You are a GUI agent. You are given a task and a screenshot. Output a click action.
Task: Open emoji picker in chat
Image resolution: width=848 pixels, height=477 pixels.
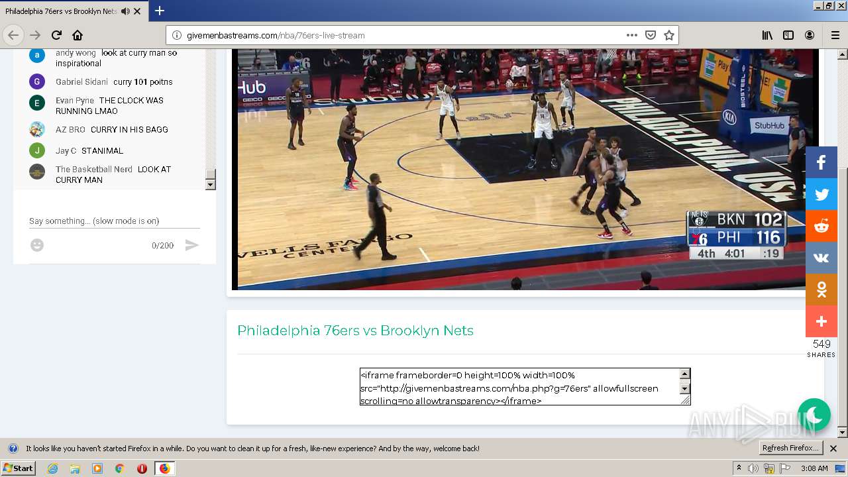tap(37, 245)
